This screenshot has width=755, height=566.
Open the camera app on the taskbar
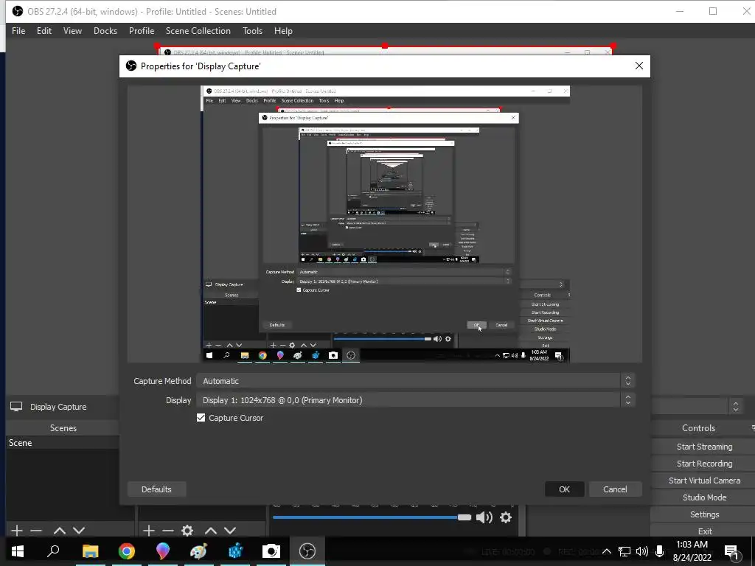[x=271, y=551]
